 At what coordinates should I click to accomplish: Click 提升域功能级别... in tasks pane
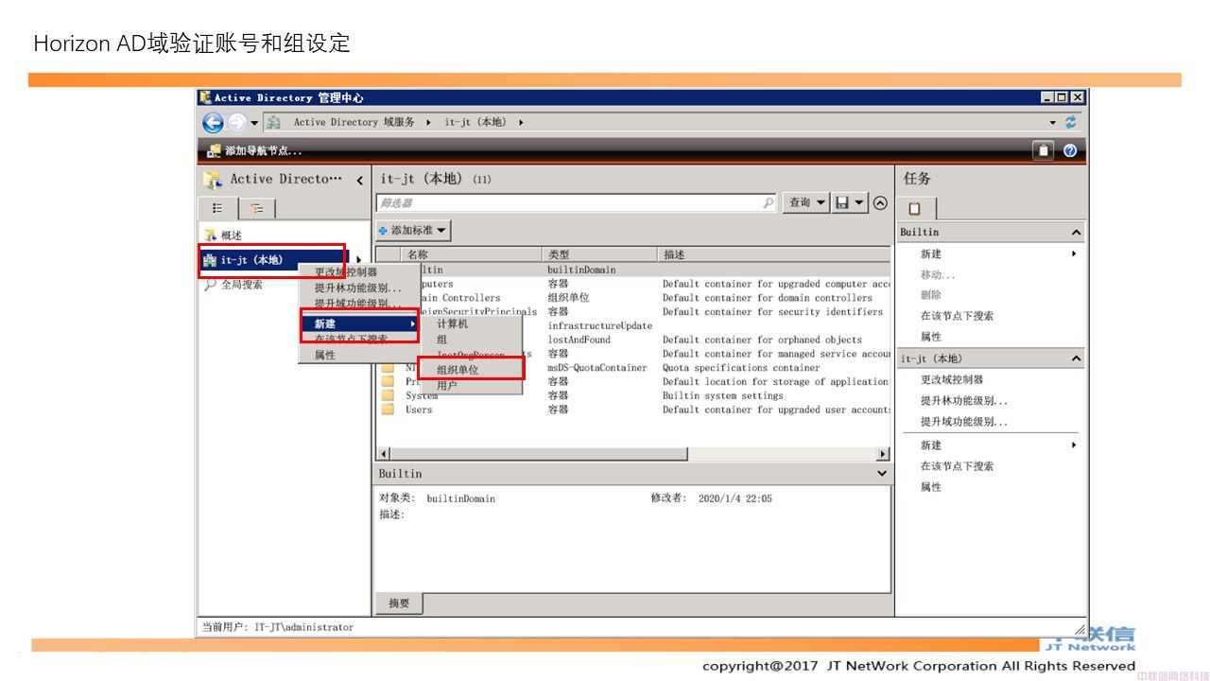pos(964,422)
